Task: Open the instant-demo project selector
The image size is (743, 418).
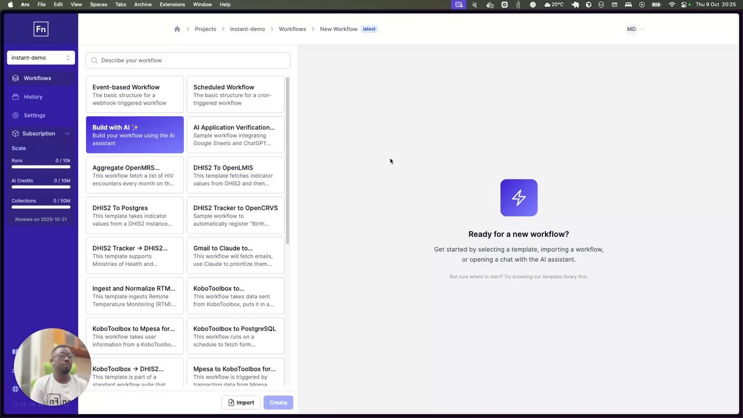Action: coord(41,57)
